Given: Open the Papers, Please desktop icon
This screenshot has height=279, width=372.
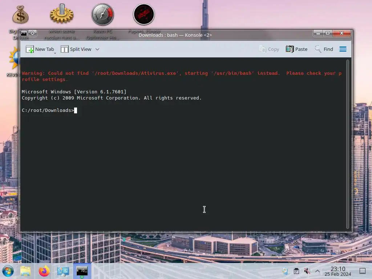Looking at the screenshot, I should (x=144, y=14).
